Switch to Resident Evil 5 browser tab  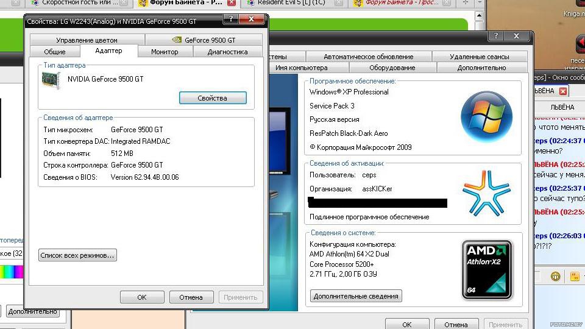pos(291,3)
